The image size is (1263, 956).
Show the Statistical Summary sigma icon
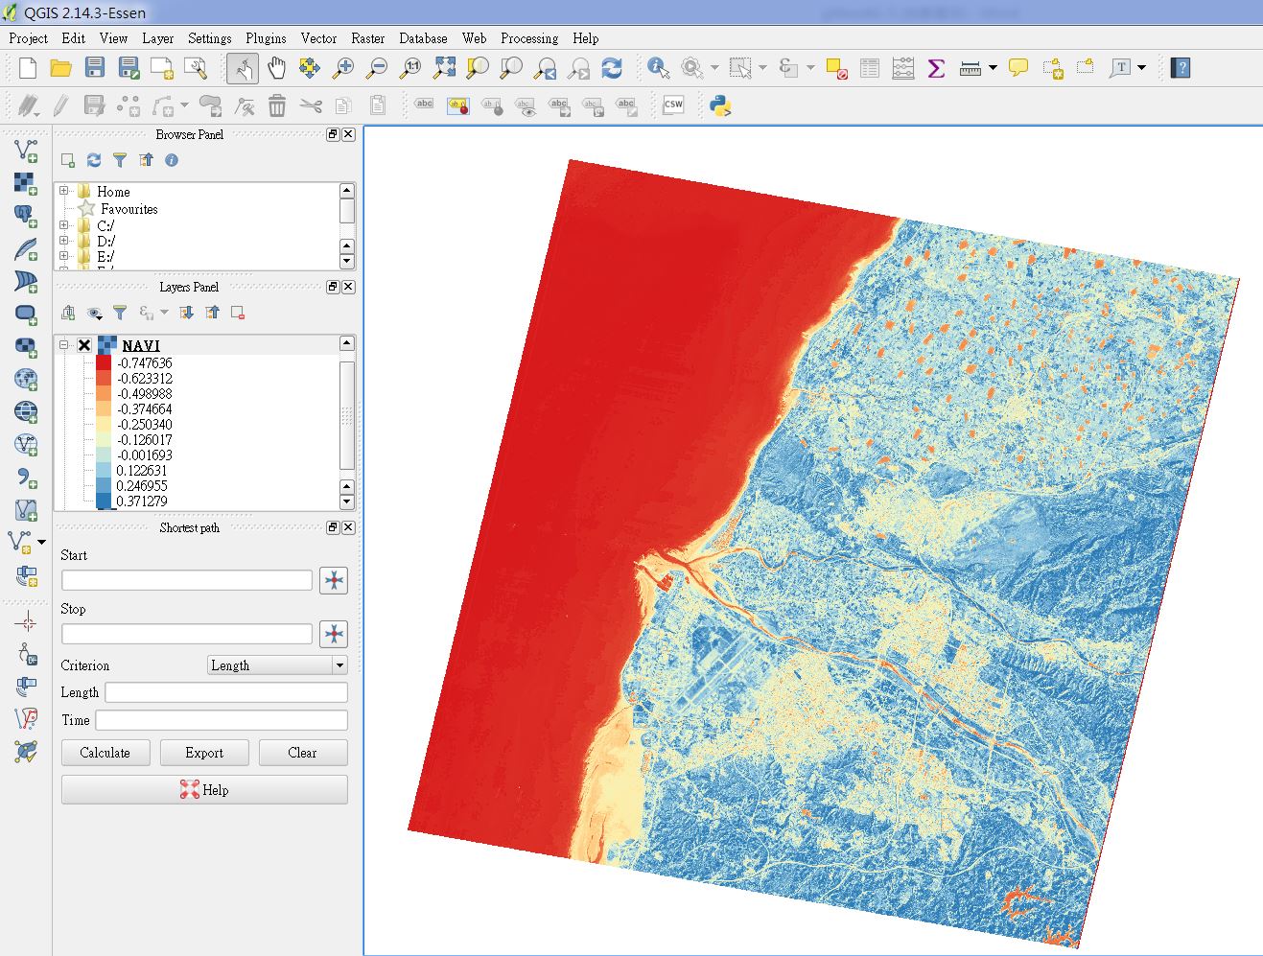(x=937, y=68)
